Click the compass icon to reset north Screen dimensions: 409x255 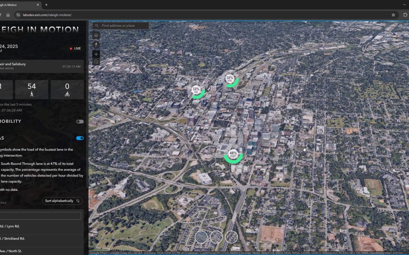pos(96,44)
